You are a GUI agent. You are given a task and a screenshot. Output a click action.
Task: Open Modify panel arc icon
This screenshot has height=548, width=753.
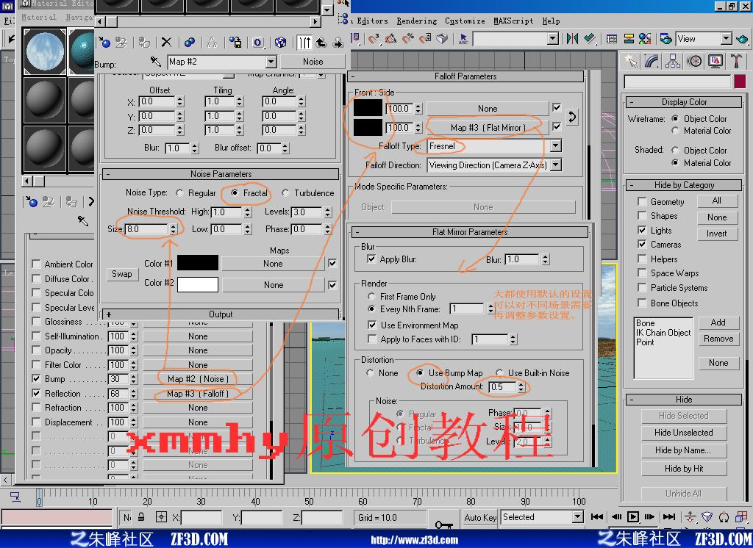point(652,61)
